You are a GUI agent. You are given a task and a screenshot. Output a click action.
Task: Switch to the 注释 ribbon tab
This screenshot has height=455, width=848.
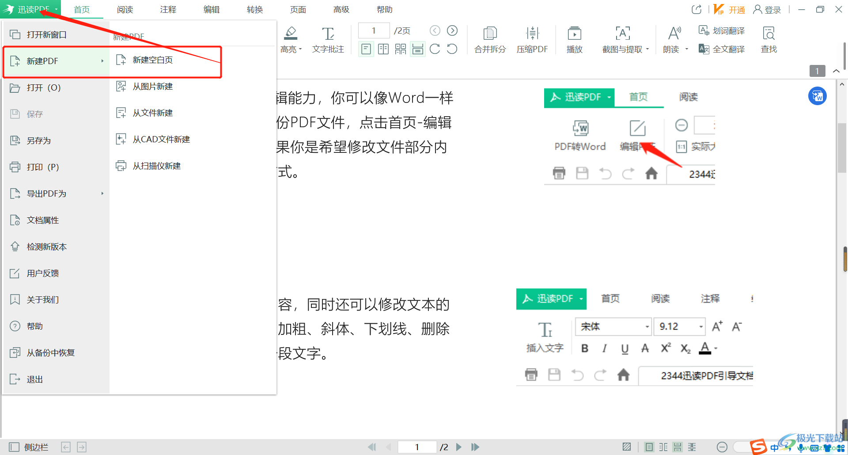(x=168, y=9)
